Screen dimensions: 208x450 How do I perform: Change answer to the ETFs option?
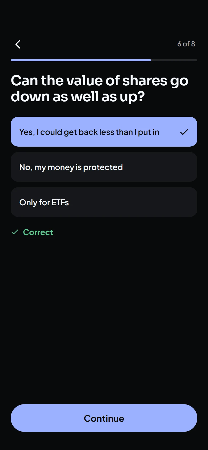pyautogui.click(x=104, y=202)
